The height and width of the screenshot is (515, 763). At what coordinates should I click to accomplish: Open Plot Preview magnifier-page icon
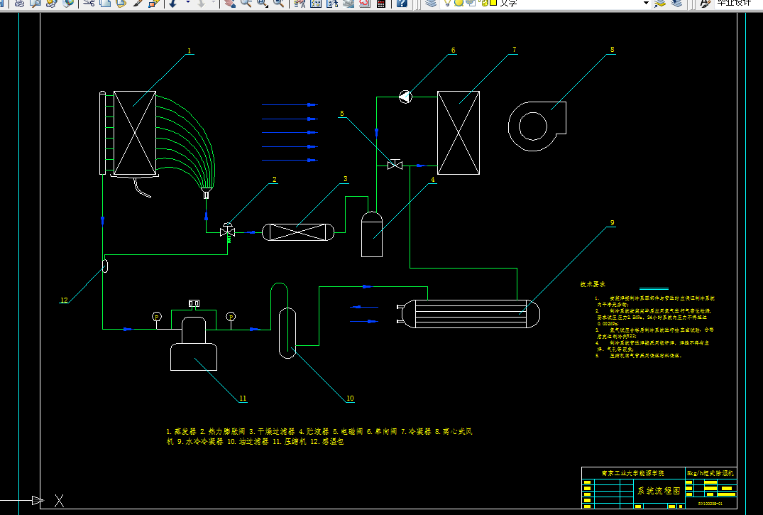[x=35, y=2]
